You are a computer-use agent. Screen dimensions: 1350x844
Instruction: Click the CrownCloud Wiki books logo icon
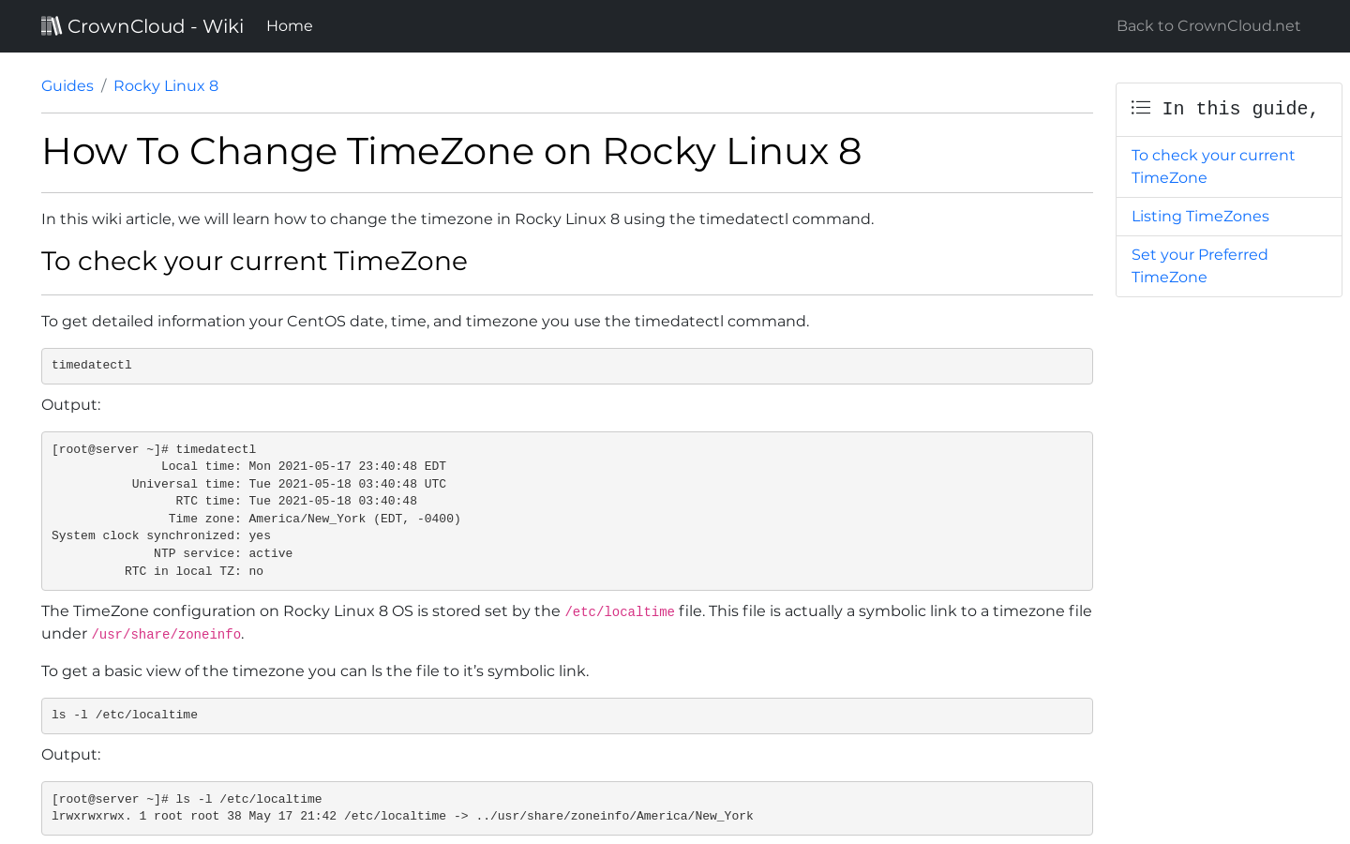coord(52,25)
